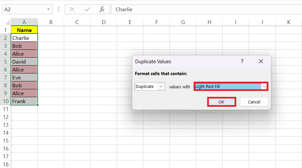This screenshot has height=168, width=302.
Task: Open the Duplicate/Unique dropdown in dialog
Action: click(161, 86)
